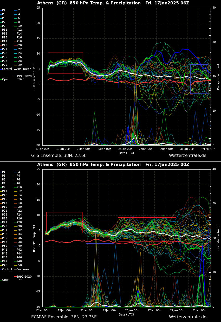Click 'Control' in the GFS chart legend
Viewport: 221px width, 322px height.
[6, 69]
